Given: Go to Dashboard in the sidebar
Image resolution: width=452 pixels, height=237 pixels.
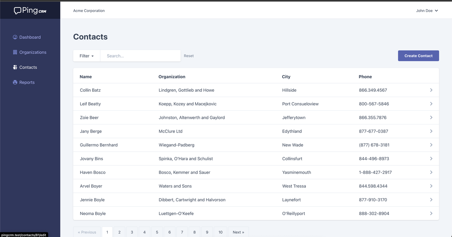Looking at the screenshot, I should click(30, 37).
